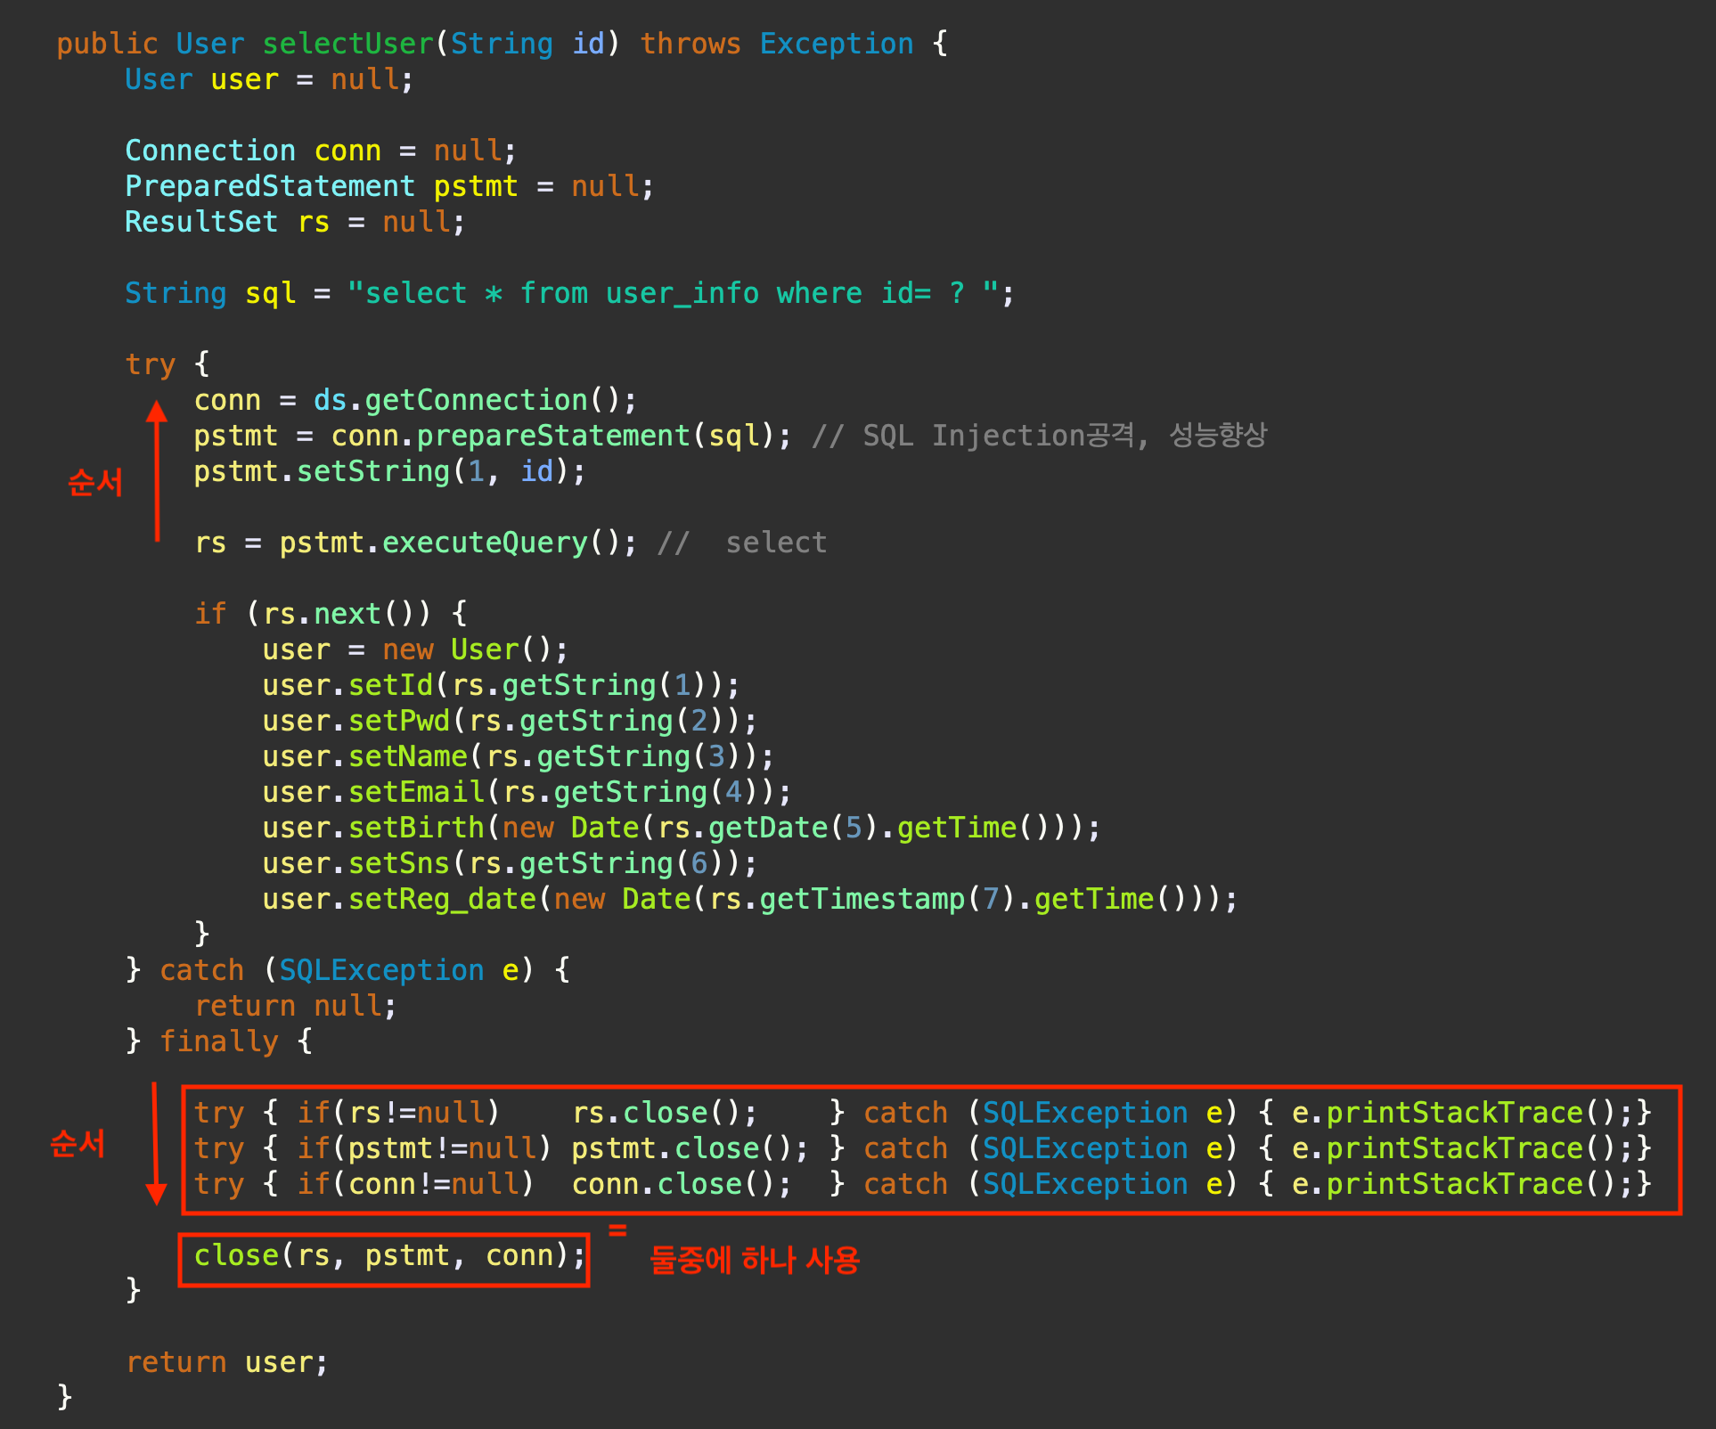Click the 둘중에 하나 사용 annotation
Viewport: 1716px width, 1429px height.
[x=754, y=1260]
